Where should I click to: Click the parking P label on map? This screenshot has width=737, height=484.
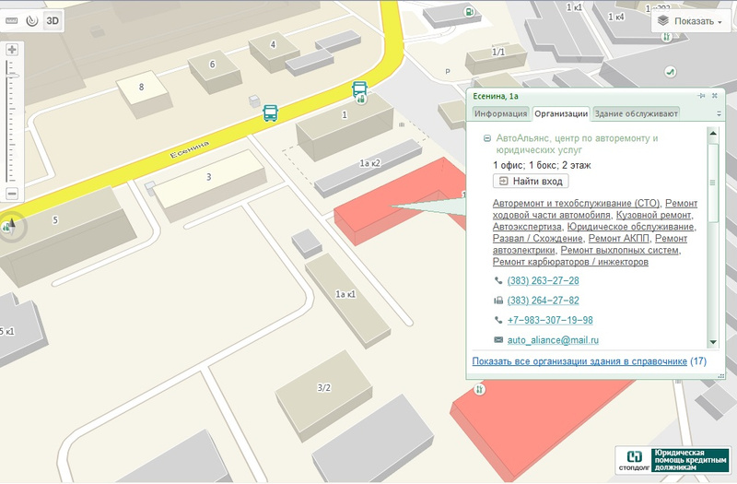tap(448, 72)
